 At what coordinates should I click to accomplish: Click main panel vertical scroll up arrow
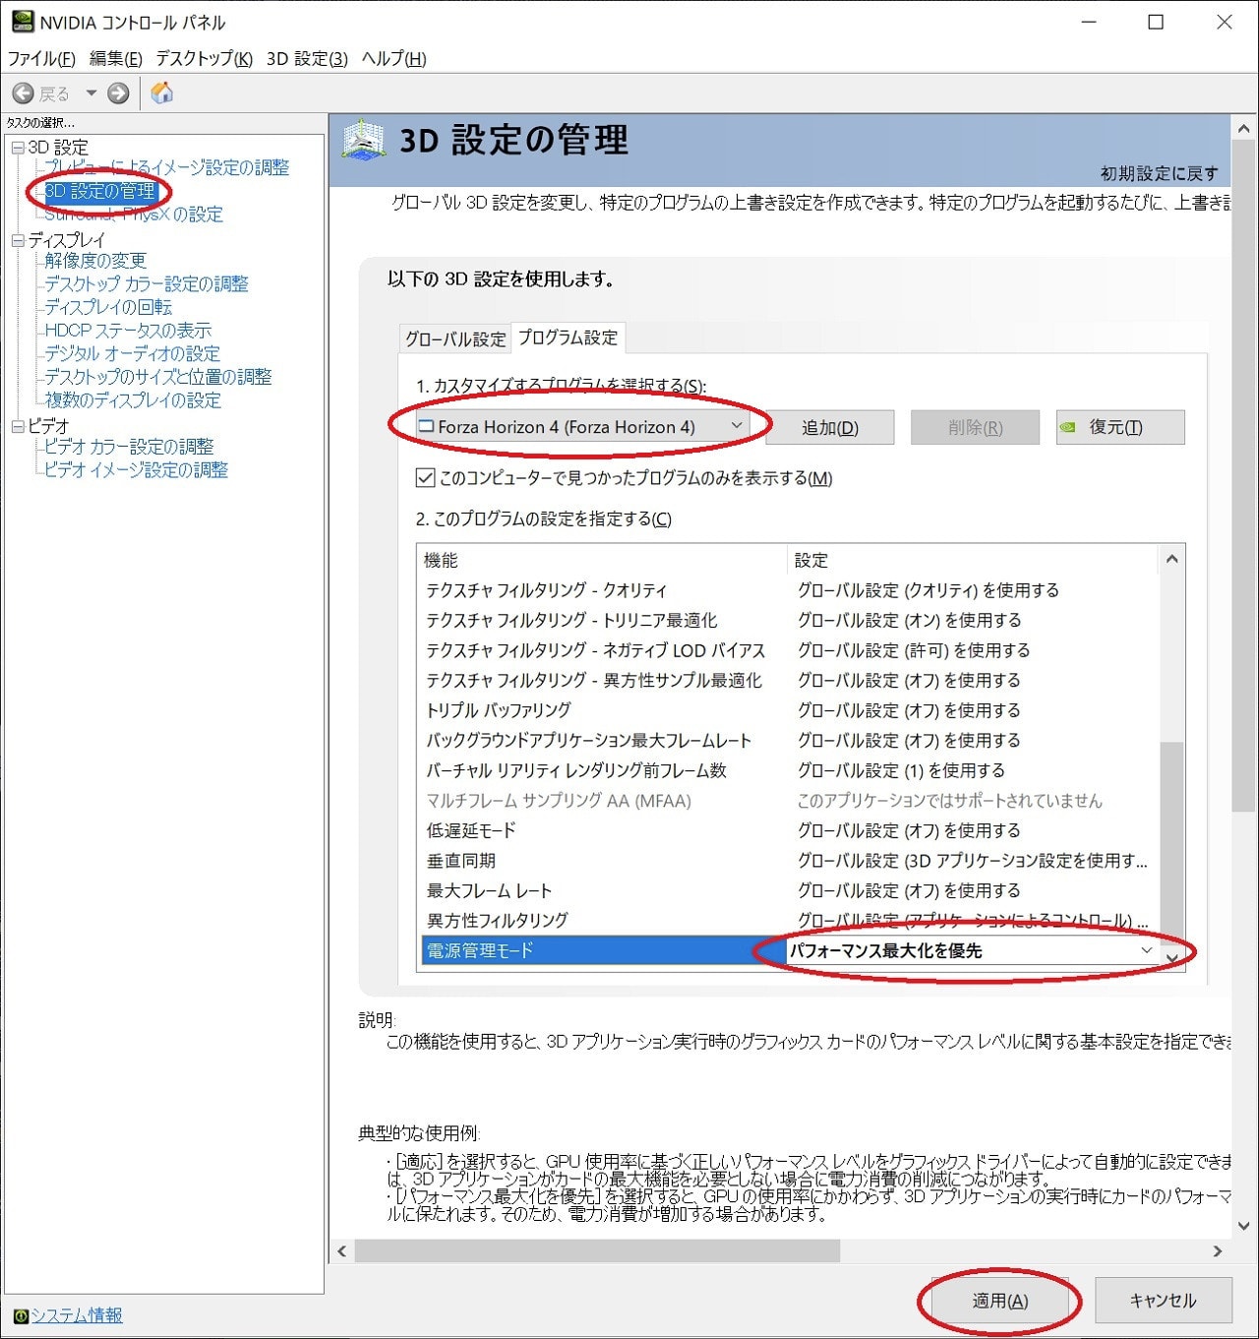1244,128
